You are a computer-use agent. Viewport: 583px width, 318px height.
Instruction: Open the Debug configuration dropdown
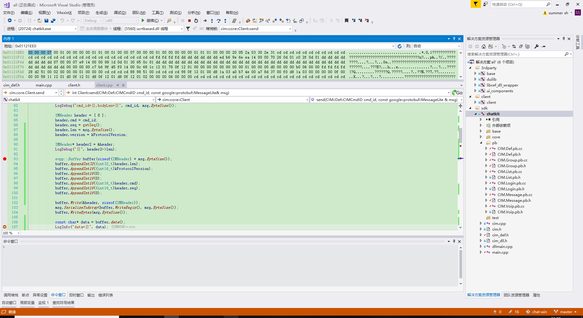click(93, 21)
